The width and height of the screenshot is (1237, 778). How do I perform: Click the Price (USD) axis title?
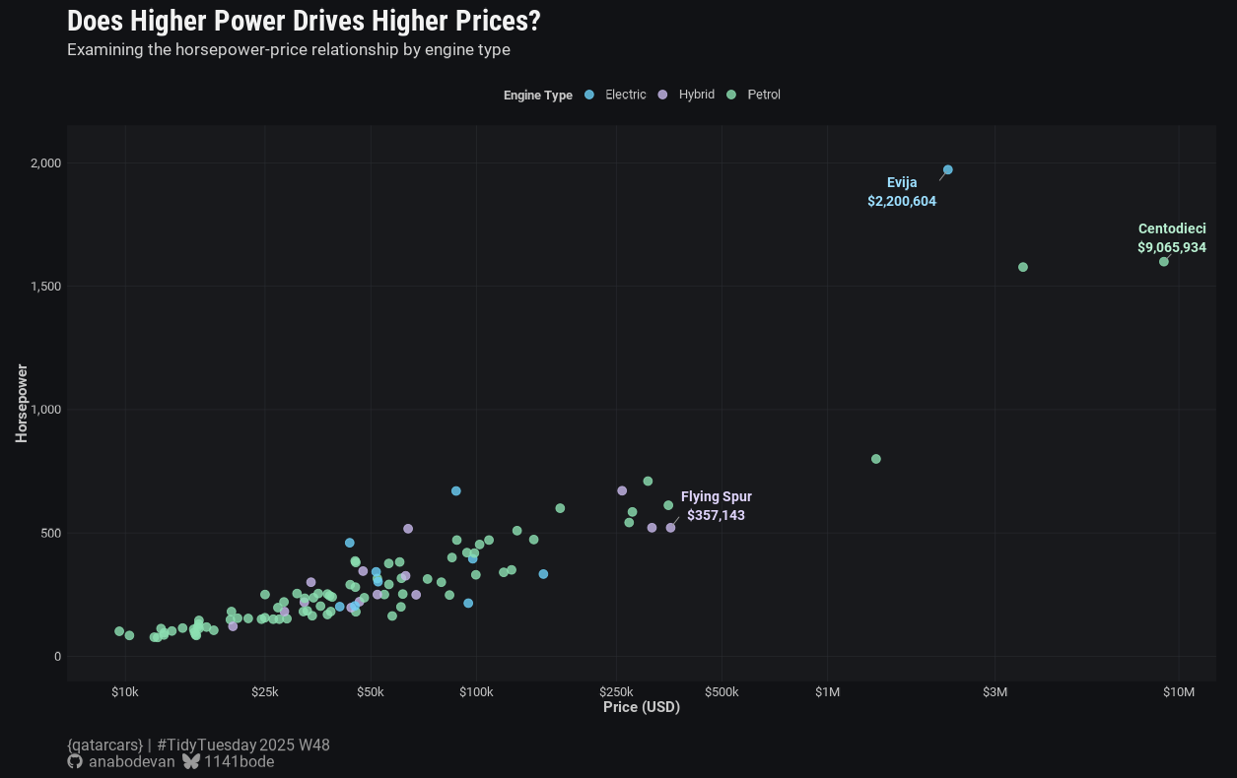point(642,707)
